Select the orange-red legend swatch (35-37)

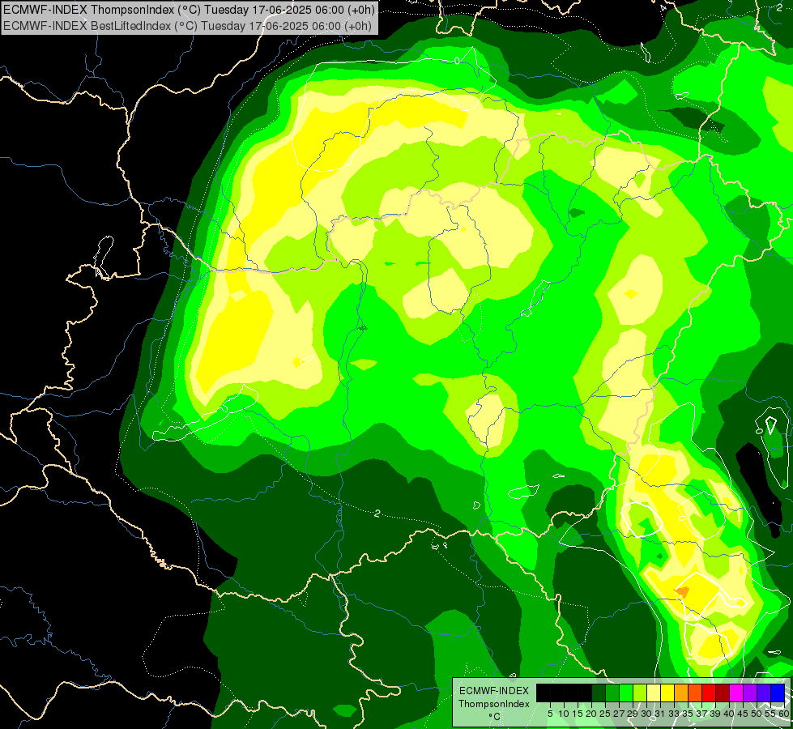[695, 693]
